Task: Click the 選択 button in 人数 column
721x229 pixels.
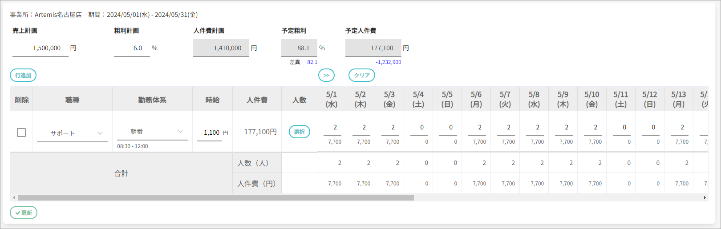Action: [x=300, y=132]
